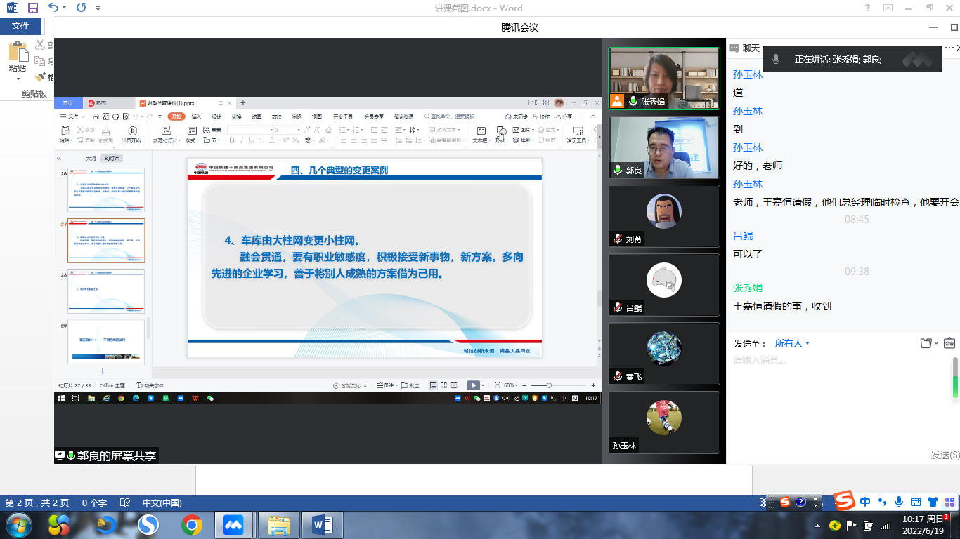
Task: Click the page count "第 2 页, 共 2 页"
Action: click(x=37, y=503)
